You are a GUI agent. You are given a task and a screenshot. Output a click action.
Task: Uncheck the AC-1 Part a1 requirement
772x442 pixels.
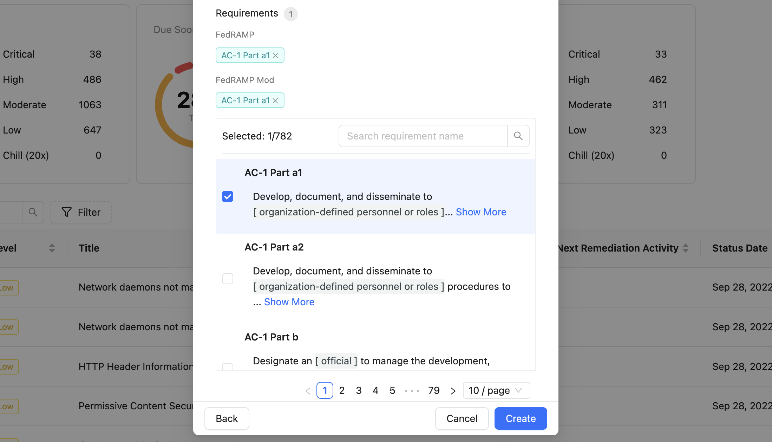tap(228, 196)
